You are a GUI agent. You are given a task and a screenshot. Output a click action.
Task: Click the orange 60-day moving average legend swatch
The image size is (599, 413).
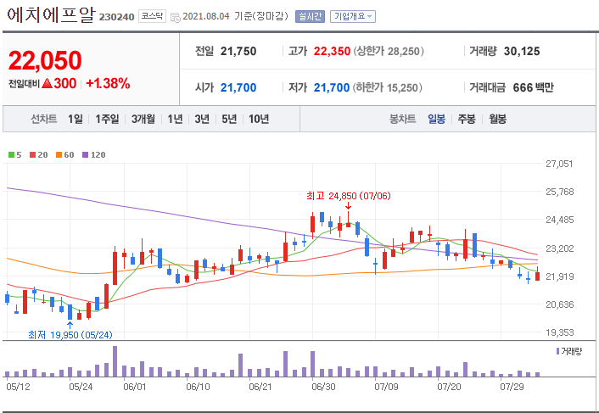[59, 154]
